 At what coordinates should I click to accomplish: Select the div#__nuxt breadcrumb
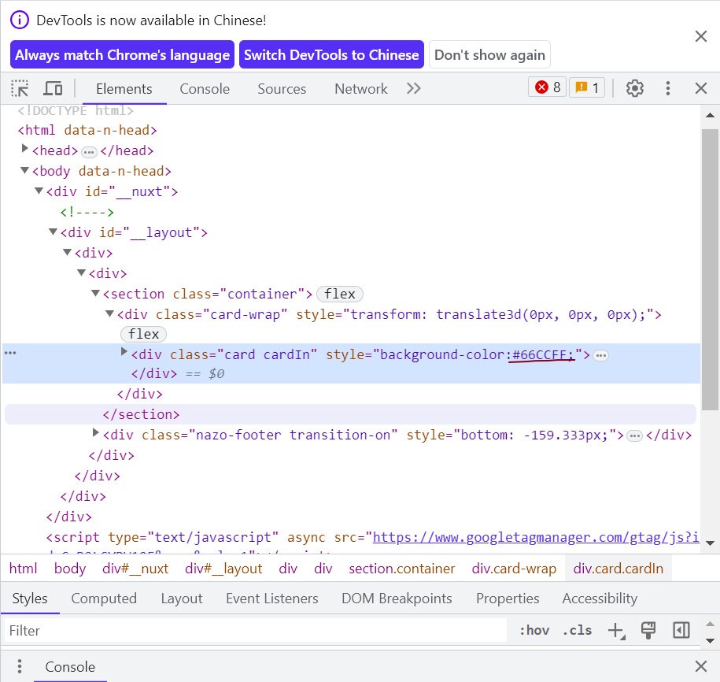(135, 569)
